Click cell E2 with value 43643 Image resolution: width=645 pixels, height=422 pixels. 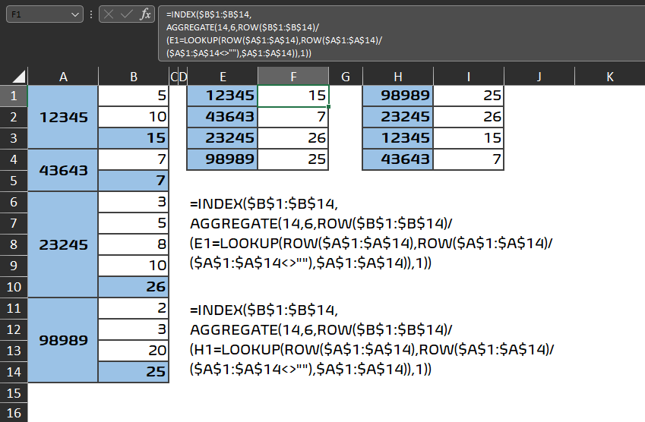223,117
